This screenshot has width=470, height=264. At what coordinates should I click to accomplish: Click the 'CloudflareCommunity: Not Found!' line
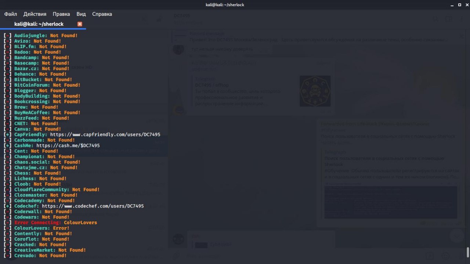[x=52, y=189]
